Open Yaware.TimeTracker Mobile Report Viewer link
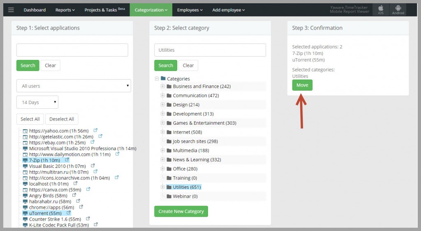The height and width of the screenshot is (231, 421). (x=349, y=9)
